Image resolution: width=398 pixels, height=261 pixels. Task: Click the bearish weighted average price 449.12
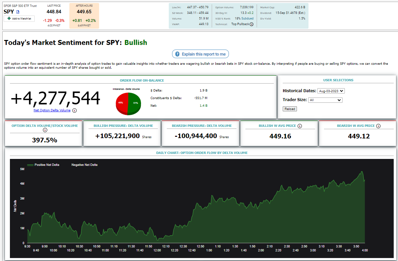(359, 136)
